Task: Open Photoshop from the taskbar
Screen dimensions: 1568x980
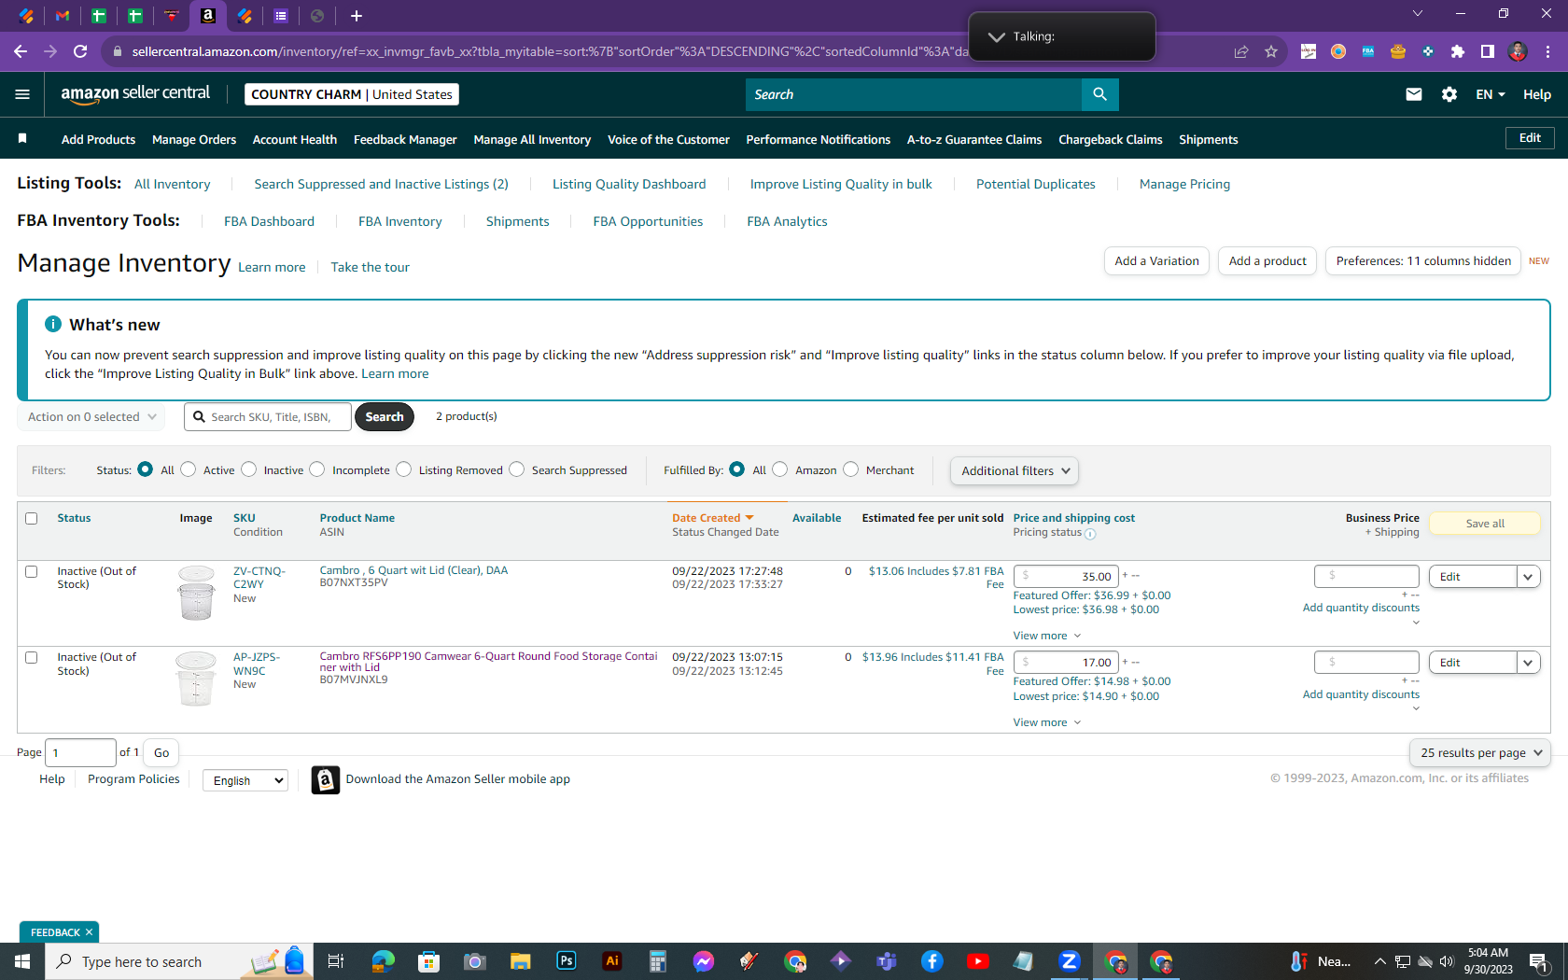Action: (567, 961)
